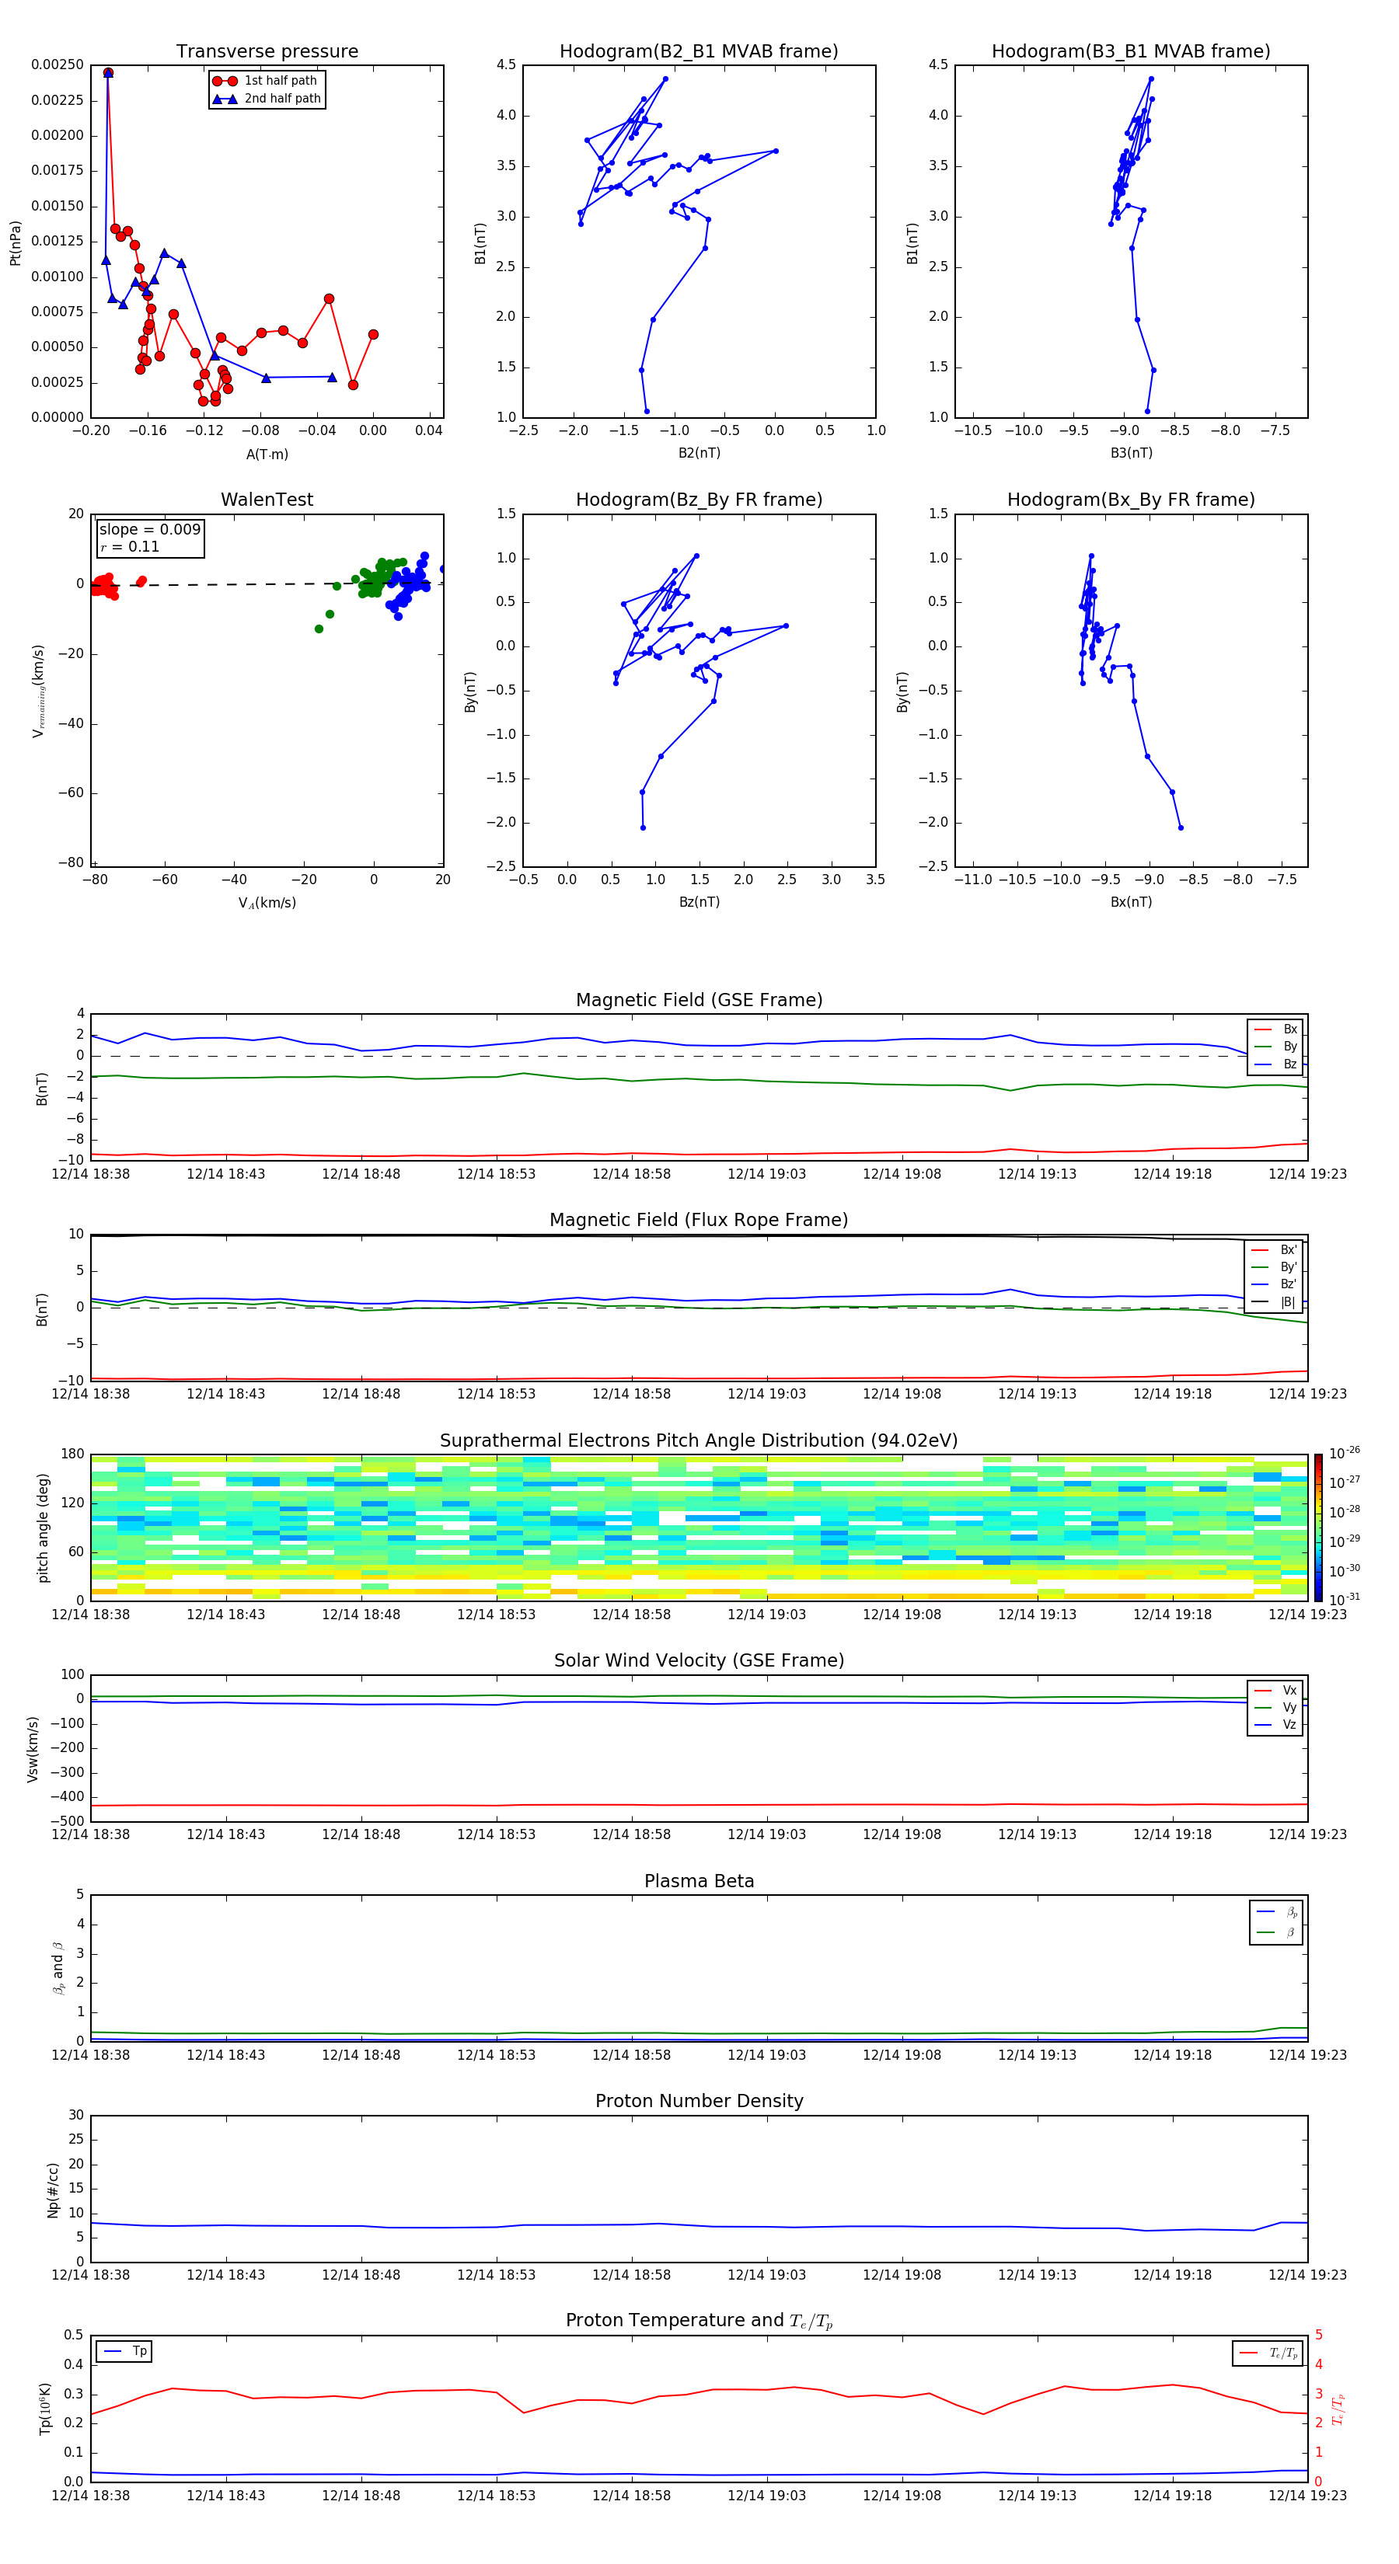Viewport: 1399px width, 2564px height.
Task: Click the 'B3(nT)' x-axis label
Action: pos(1131,453)
